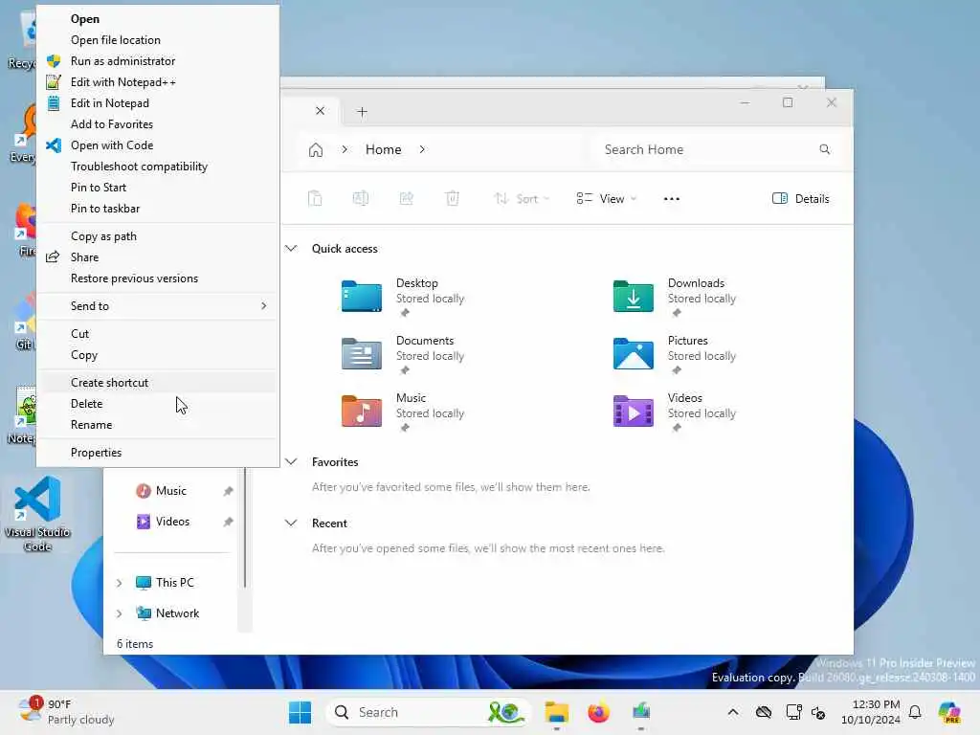Click the Share toolbar icon
Screen dimensions: 980x735
(406, 199)
